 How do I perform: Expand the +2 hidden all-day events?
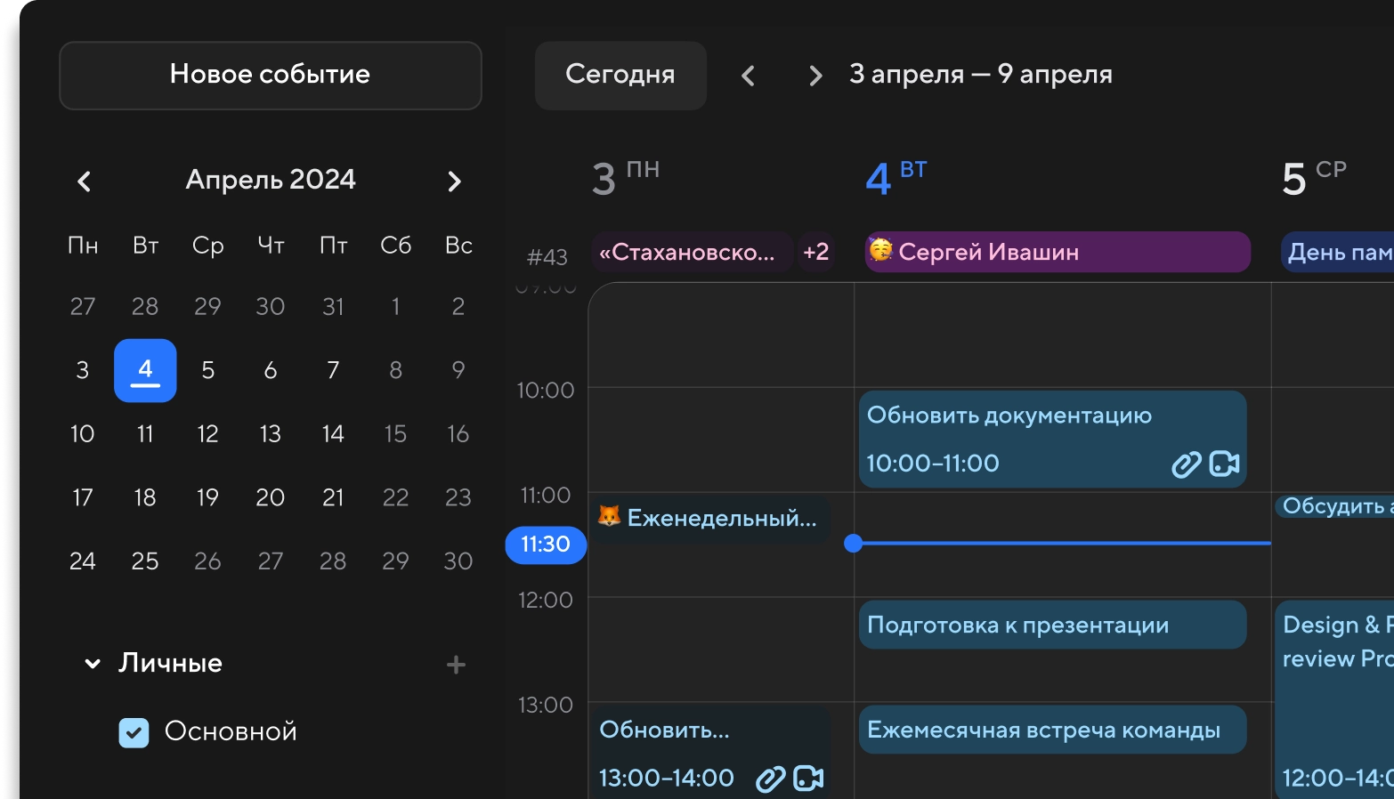(815, 252)
